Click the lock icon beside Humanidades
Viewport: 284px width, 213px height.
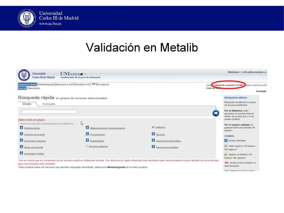coord(87,140)
